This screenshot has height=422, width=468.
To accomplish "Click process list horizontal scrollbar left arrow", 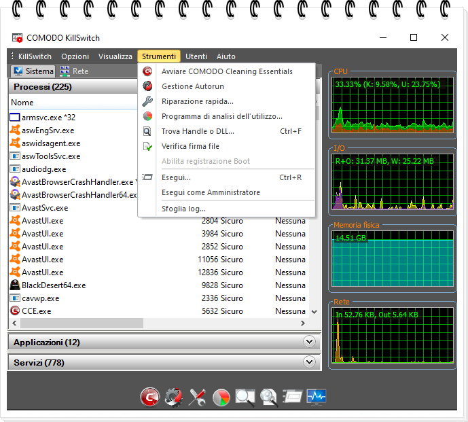I will (x=14, y=323).
